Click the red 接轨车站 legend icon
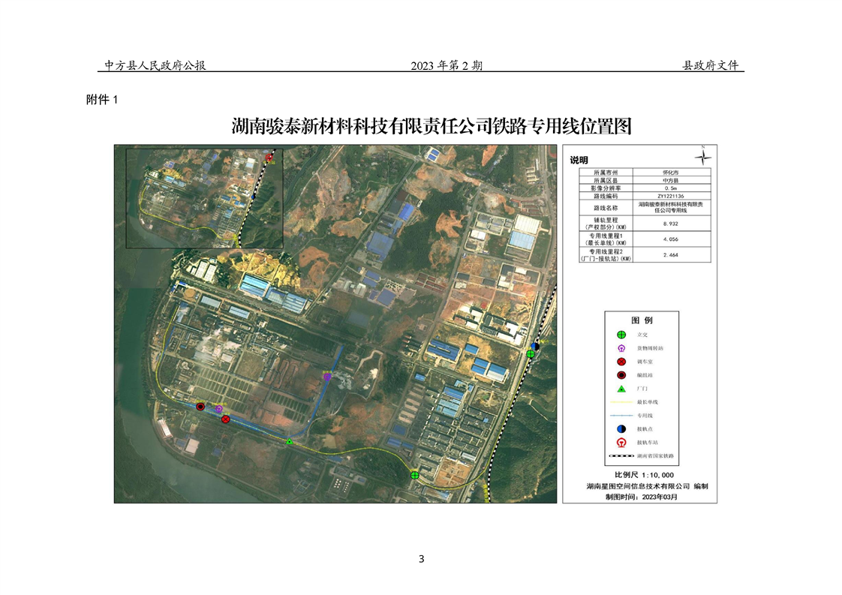Image resolution: width=842 pixels, height=595 pixels. 621,443
